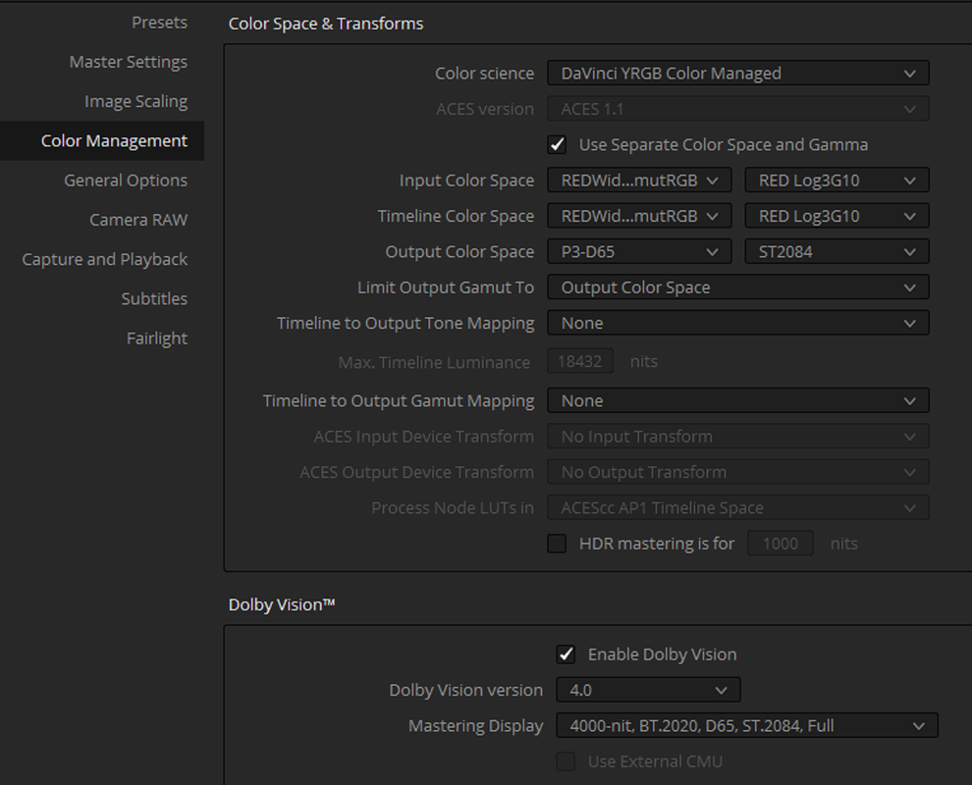
Task: Open Input Color Space gamma dropdown
Action: pos(837,181)
